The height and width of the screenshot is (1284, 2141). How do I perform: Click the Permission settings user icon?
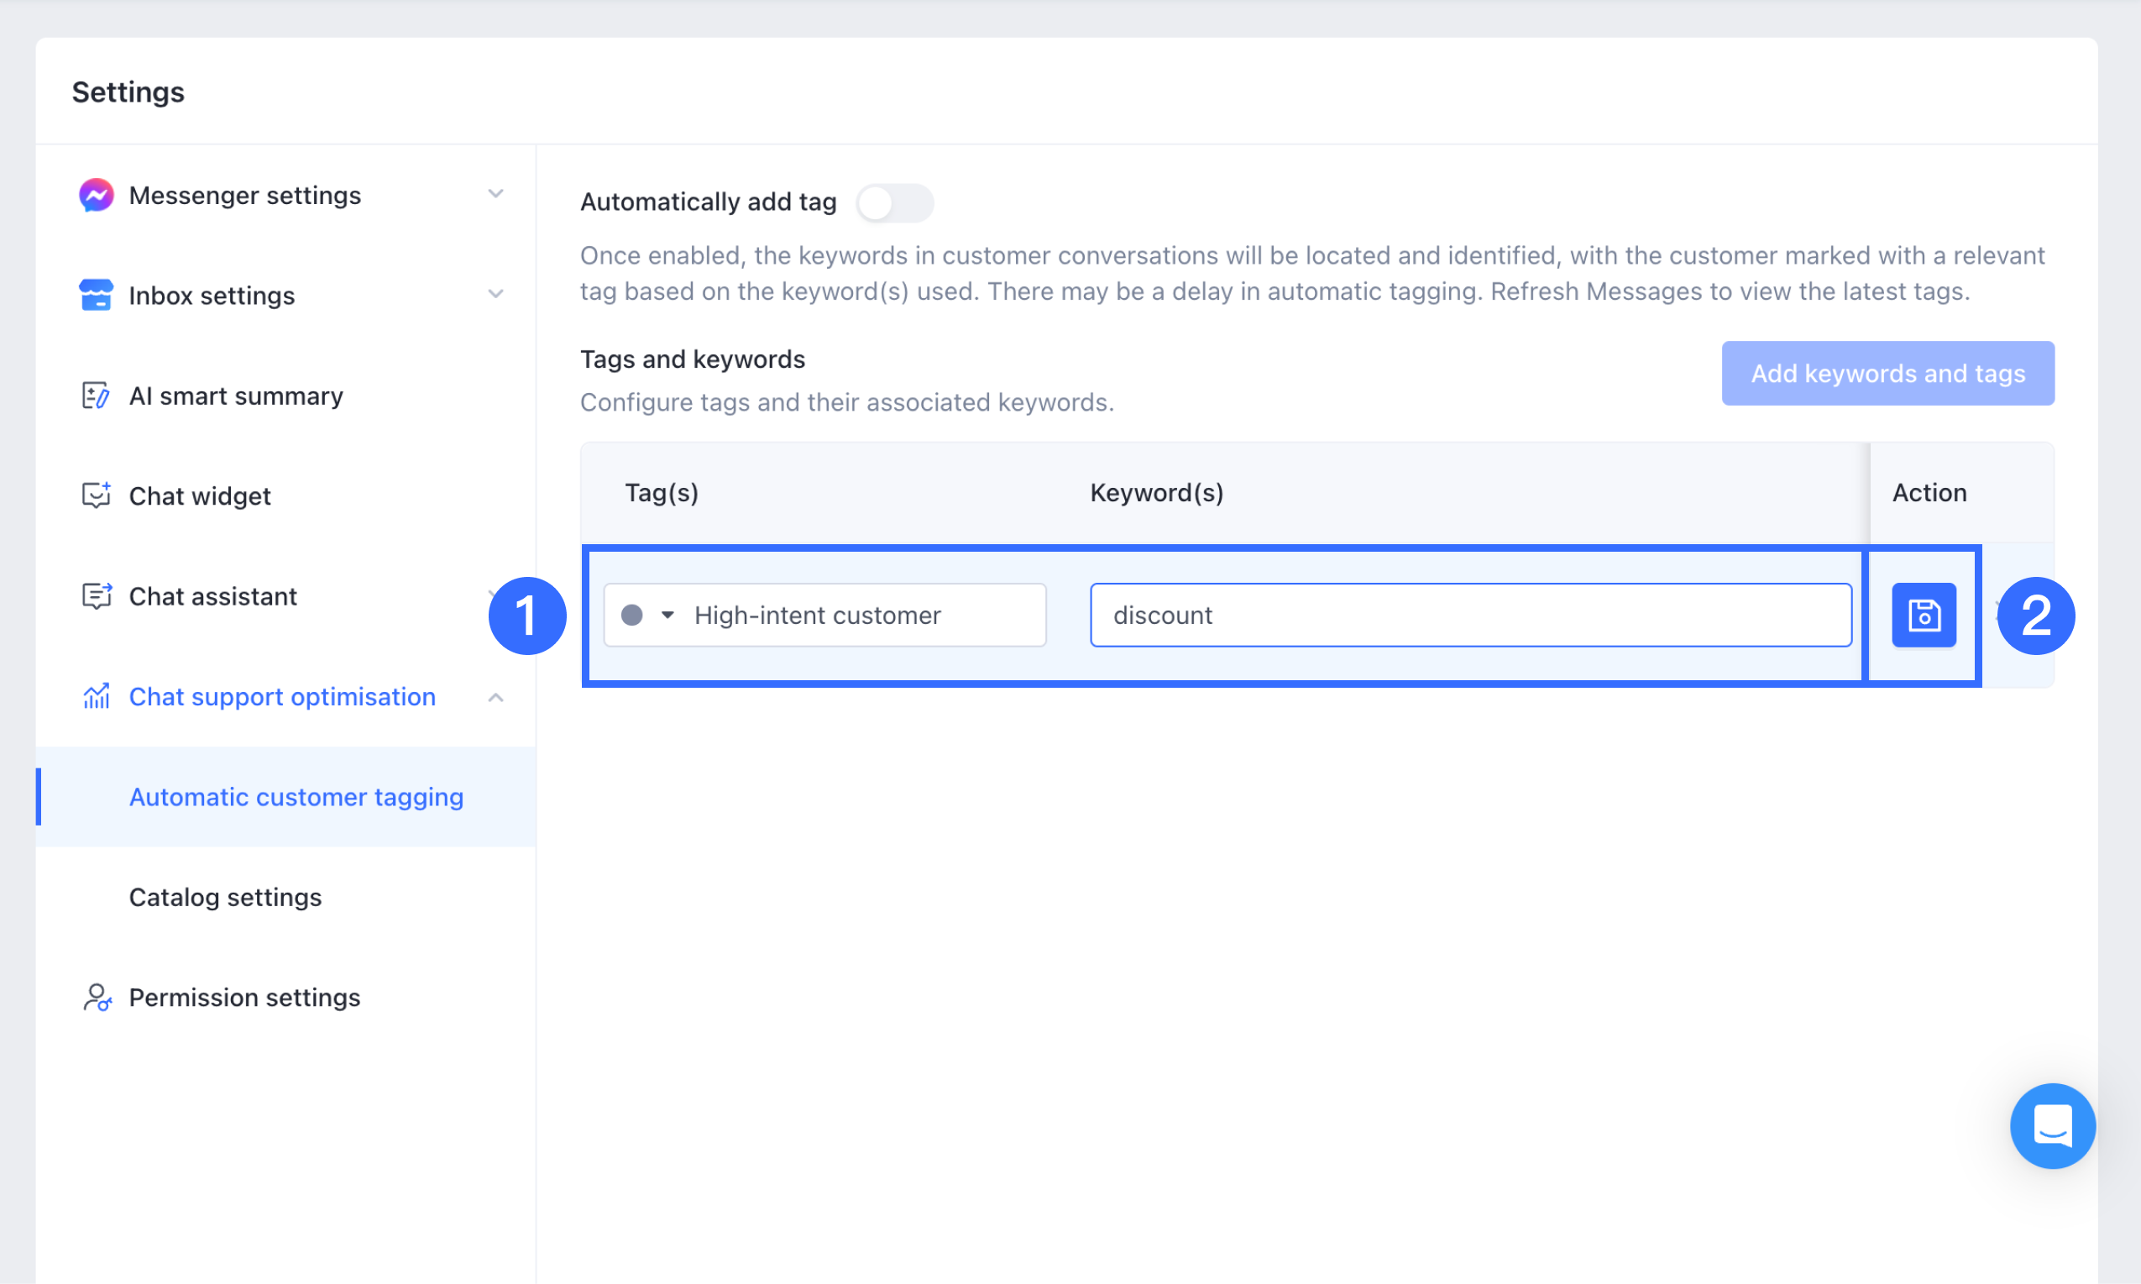click(x=97, y=998)
